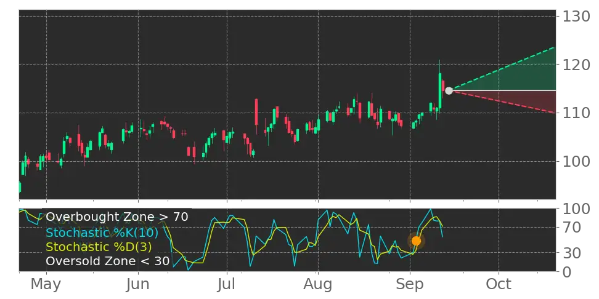Click the 130 price axis label

pyautogui.click(x=577, y=17)
